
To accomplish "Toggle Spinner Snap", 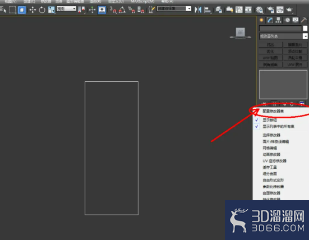I will (x=141, y=10).
